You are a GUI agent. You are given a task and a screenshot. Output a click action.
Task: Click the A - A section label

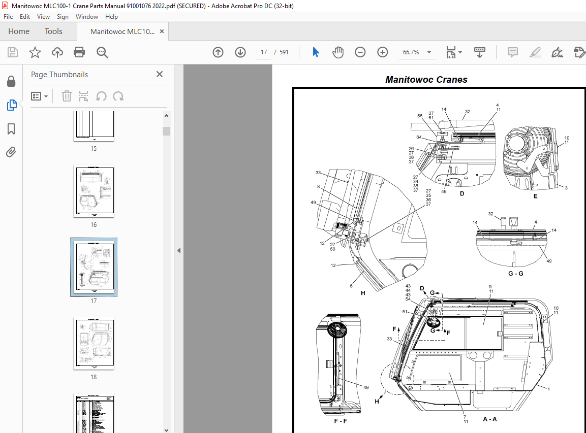point(489,419)
